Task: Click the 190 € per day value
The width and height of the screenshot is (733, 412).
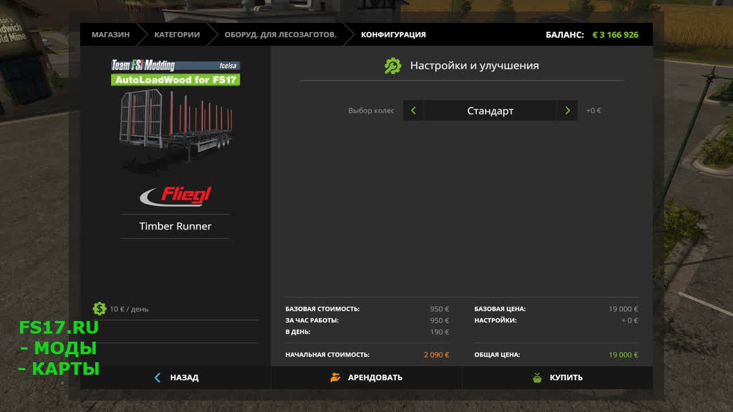Action: 439,332
